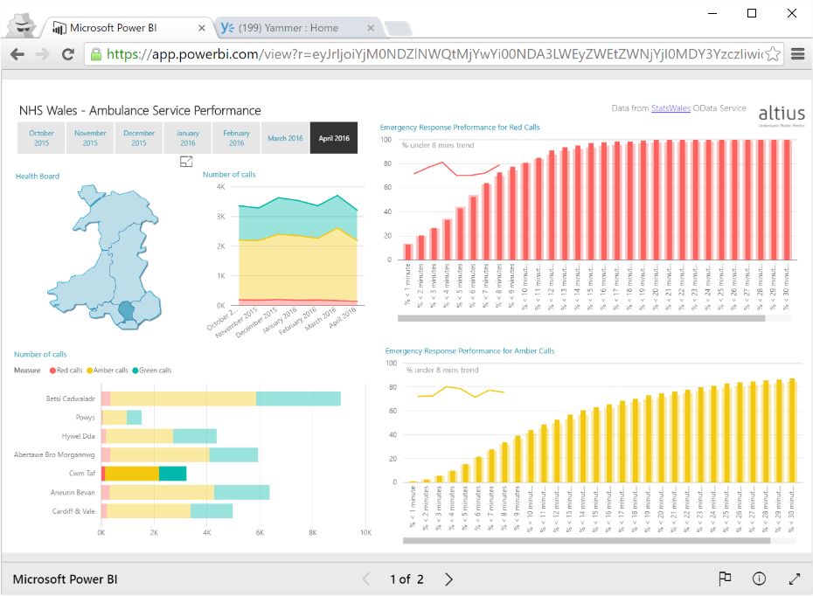Click the secure padlock icon
This screenshot has width=813, height=596.
pyautogui.click(x=96, y=54)
